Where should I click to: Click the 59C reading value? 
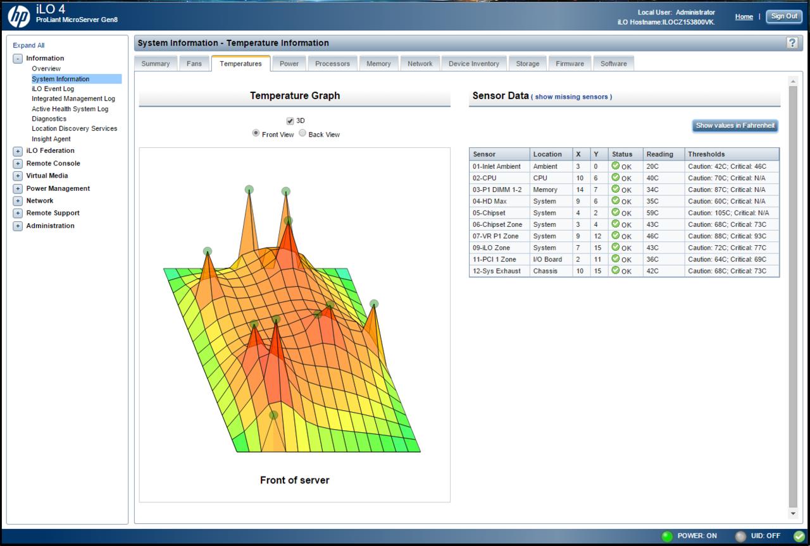point(652,213)
